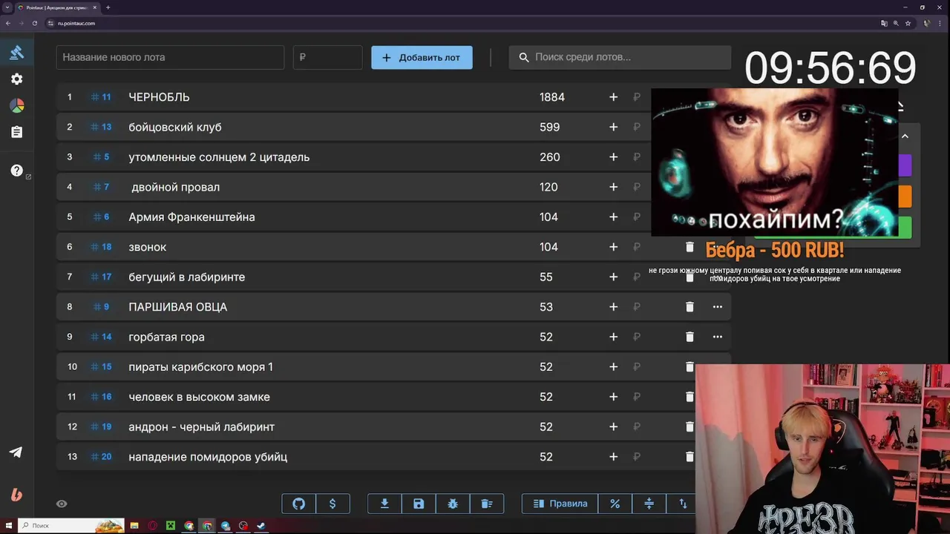
Task: Reload the page in browser
Action: click(x=34, y=23)
